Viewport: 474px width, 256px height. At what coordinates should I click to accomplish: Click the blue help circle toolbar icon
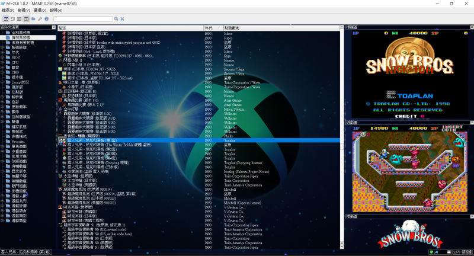tap(47, 19)
